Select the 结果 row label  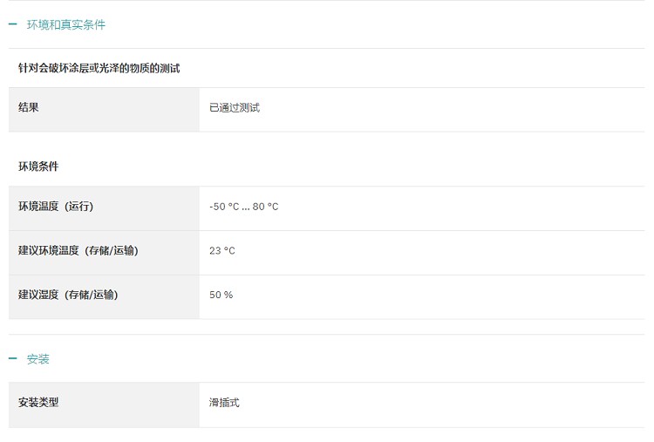click(x=29, y=107)
